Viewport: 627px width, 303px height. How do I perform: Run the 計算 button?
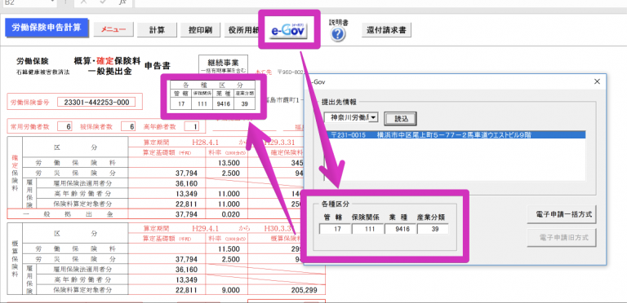[157, 30]
